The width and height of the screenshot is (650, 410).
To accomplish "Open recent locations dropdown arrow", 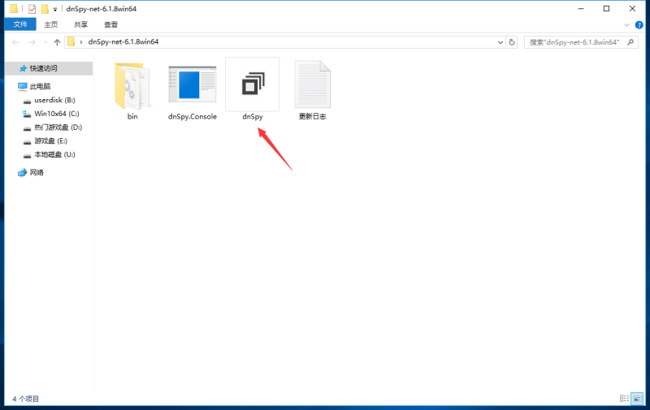I will pyautogui.click(x=45, y=41).
